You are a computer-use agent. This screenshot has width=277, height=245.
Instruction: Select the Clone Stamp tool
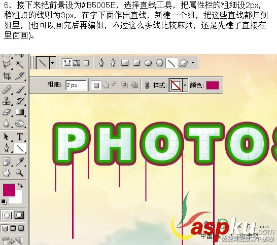pyautogui.click(x=7, y=101)
